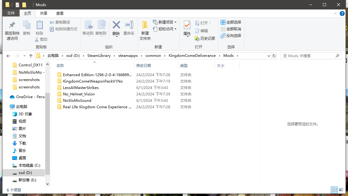Select the Home (主页) ribbon tab
Screen dimensions: 348x196
coord(27,13)
